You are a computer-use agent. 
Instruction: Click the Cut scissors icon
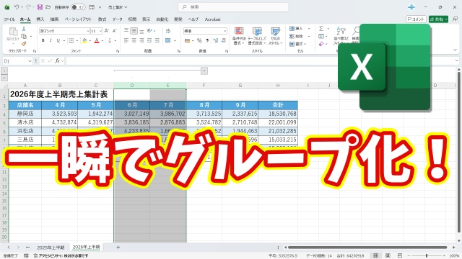click(24, 29)
